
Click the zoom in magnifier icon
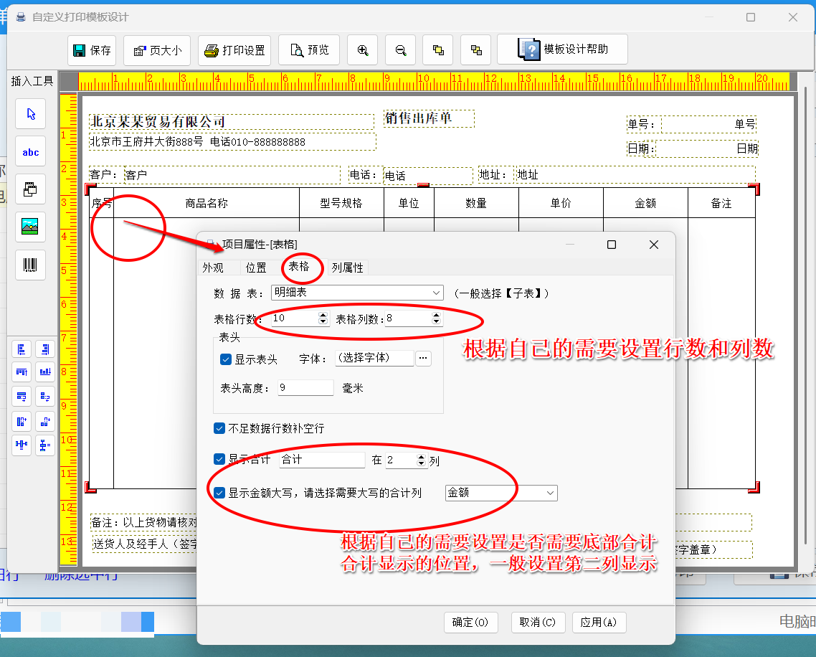tap(363, 50)
